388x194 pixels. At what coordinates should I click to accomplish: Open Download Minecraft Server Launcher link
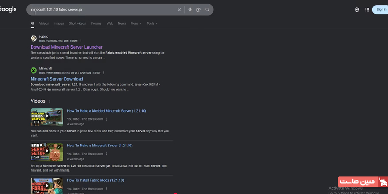tap(66, 47)
